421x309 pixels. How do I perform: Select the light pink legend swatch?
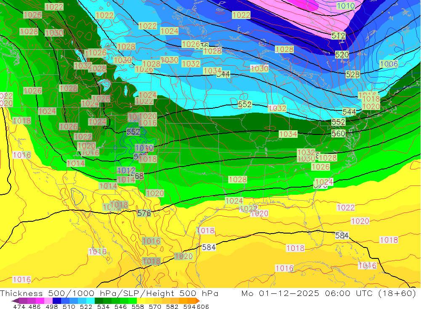coord(48,301)
